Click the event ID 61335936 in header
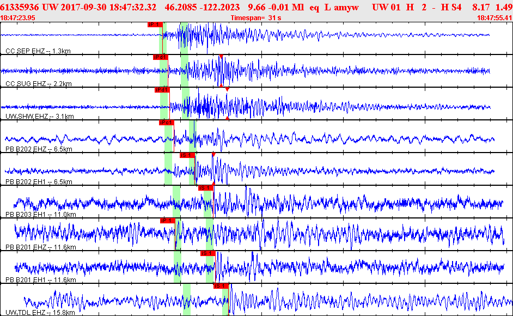Screen dimensions: 513x316 (x=20, y=7)
